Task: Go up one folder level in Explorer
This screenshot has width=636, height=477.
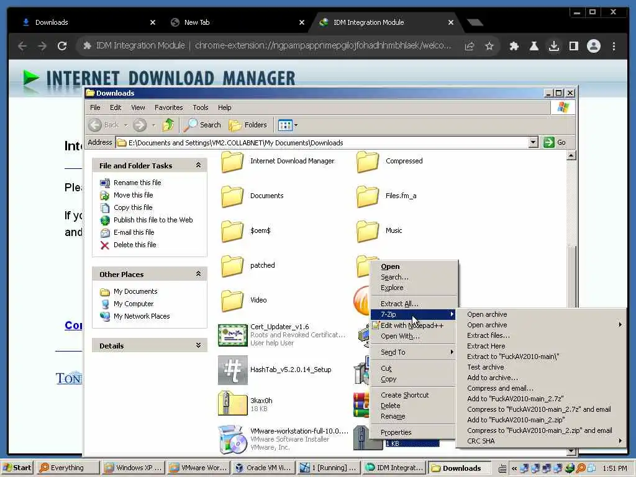Action: tap(168, 125)
